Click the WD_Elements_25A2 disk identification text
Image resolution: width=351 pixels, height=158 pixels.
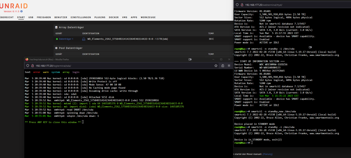click(x=128, y=39)
